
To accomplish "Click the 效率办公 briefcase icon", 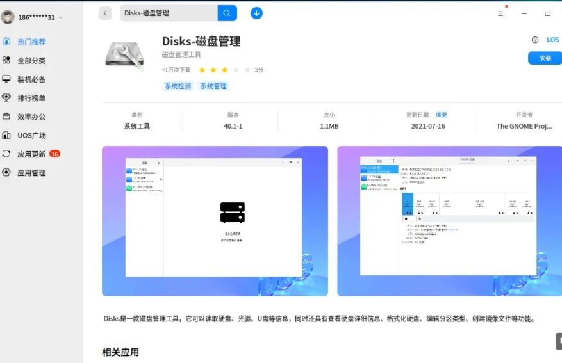I will [6, 117].
